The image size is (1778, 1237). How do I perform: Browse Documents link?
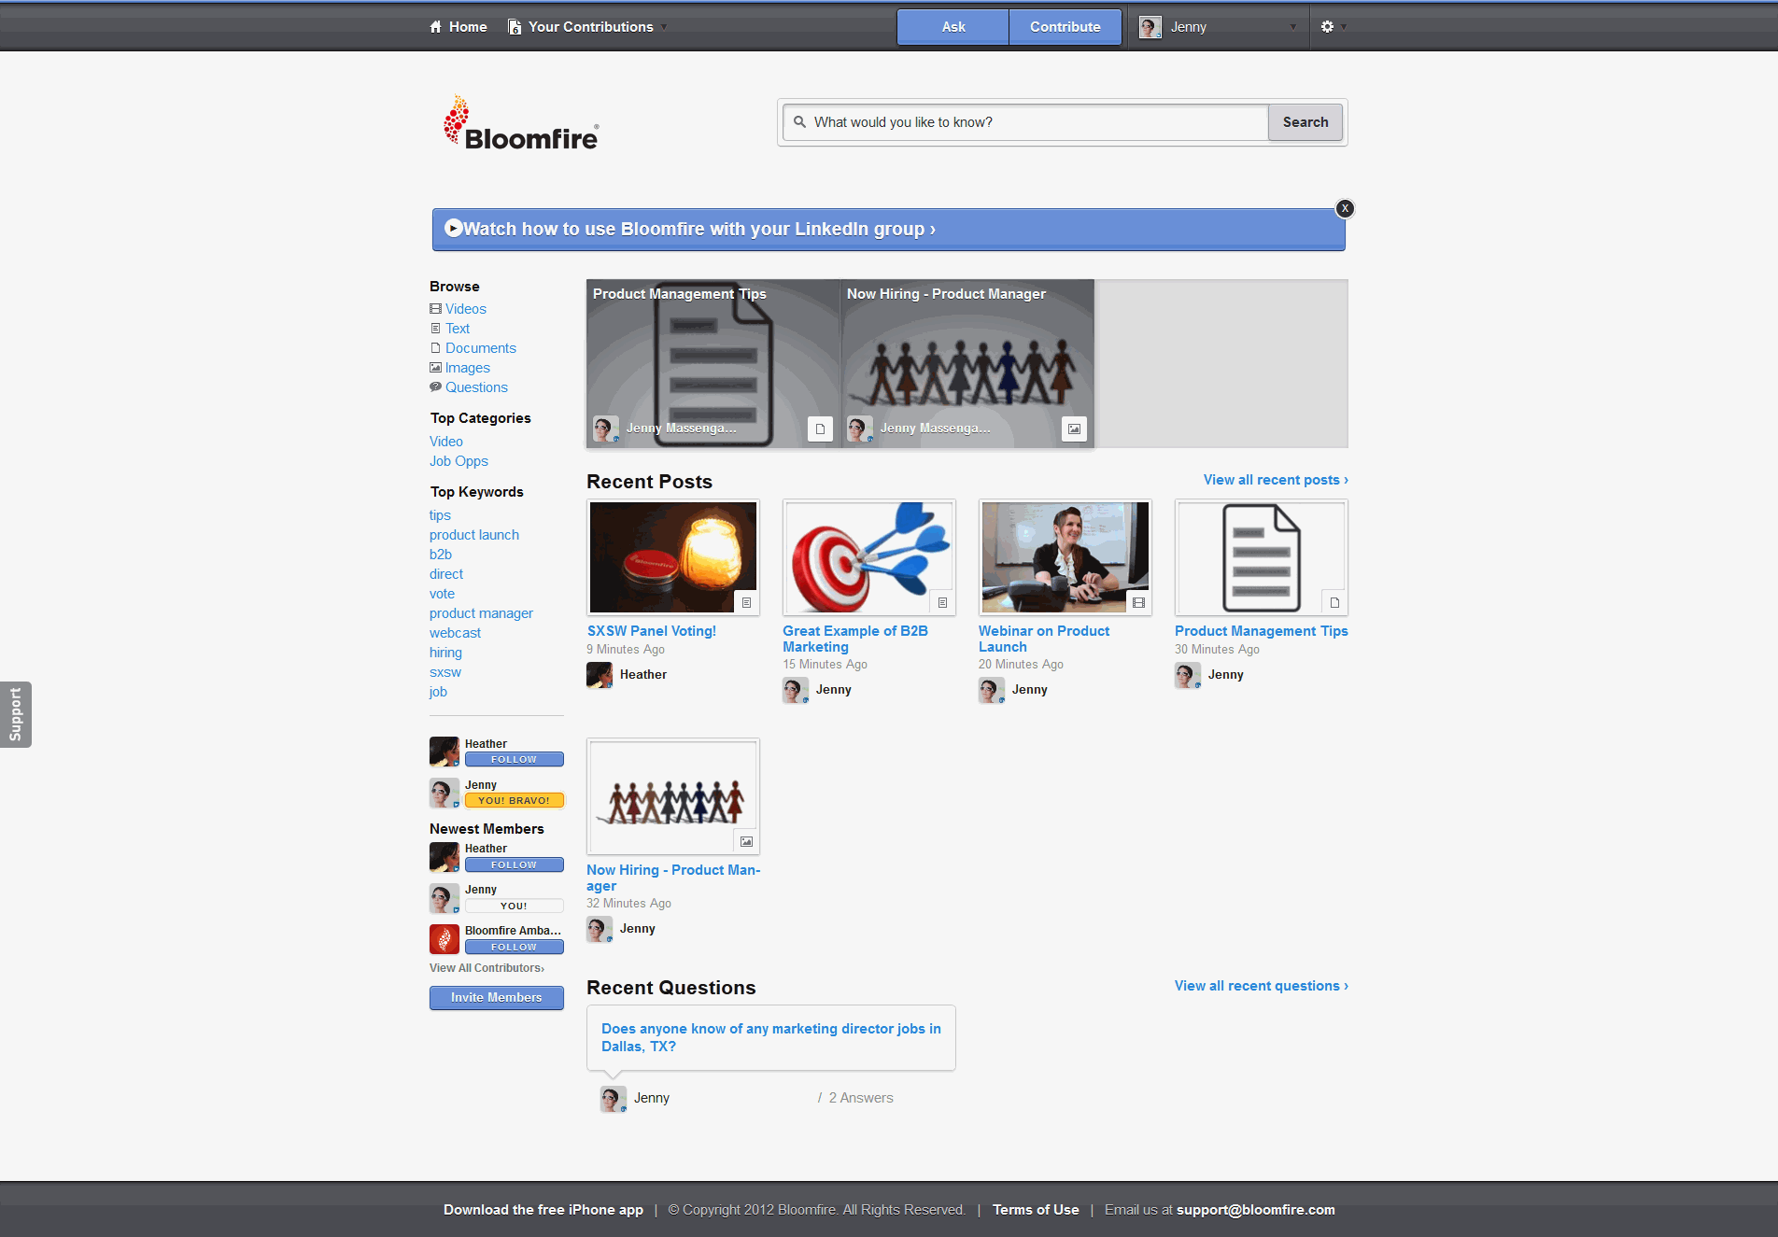(481, 348)
